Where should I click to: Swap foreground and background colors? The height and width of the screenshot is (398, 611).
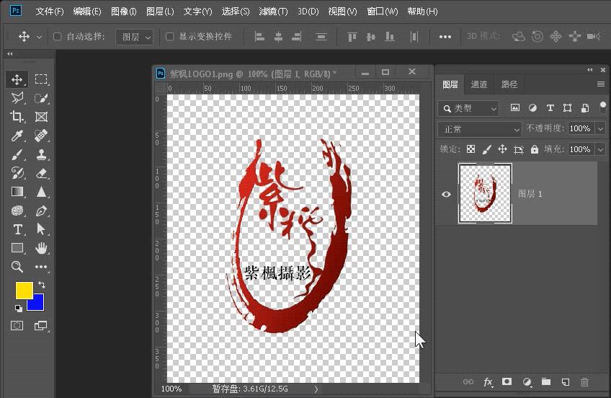[x=42, y=285]
